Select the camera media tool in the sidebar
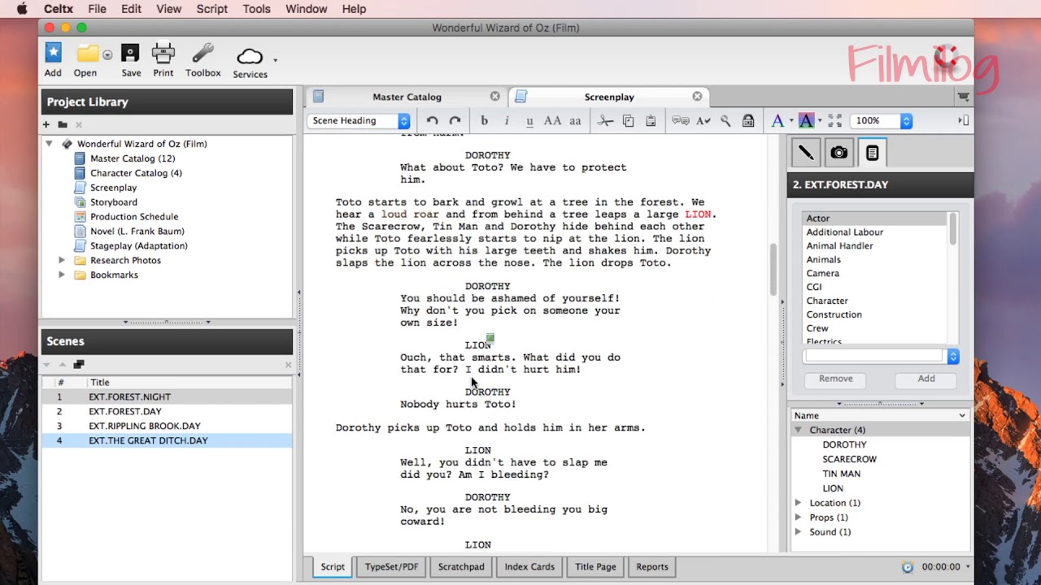Image resolution: width=1041 pixels, height=585 pixels. click(x=838, y=153)
